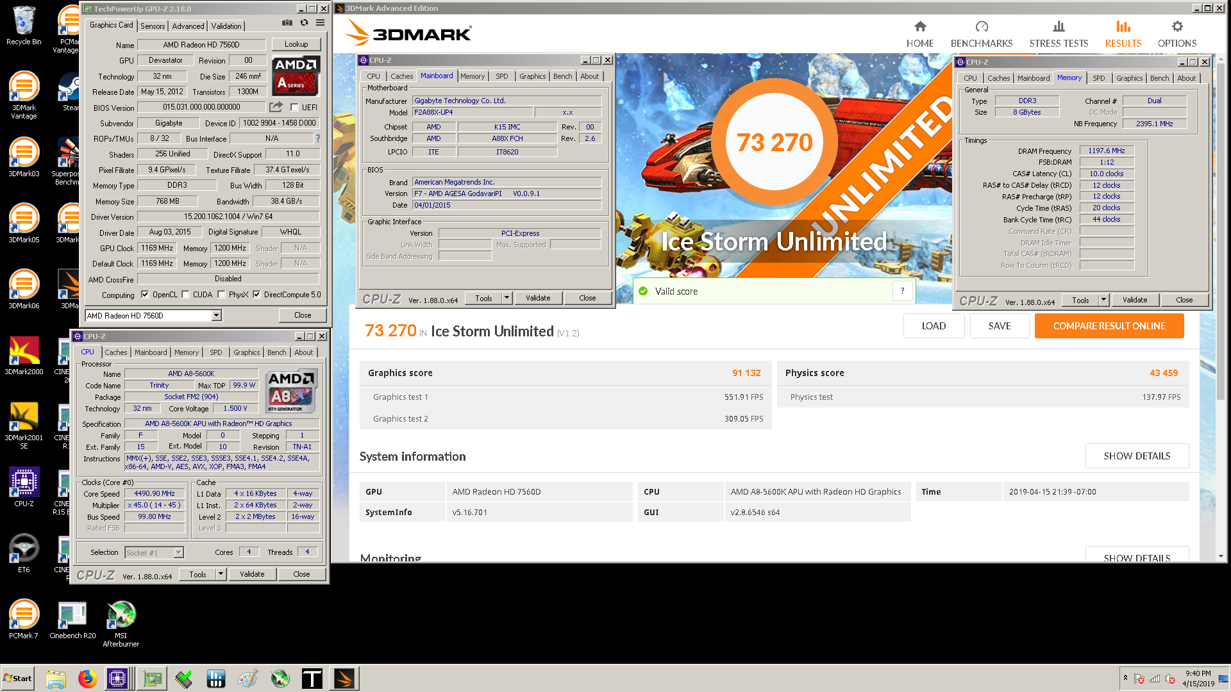Screen dimensions: 1231x692
Task: Open SPD tab in CPU-Z Mainboard window
Action: (x=502, y=76)
